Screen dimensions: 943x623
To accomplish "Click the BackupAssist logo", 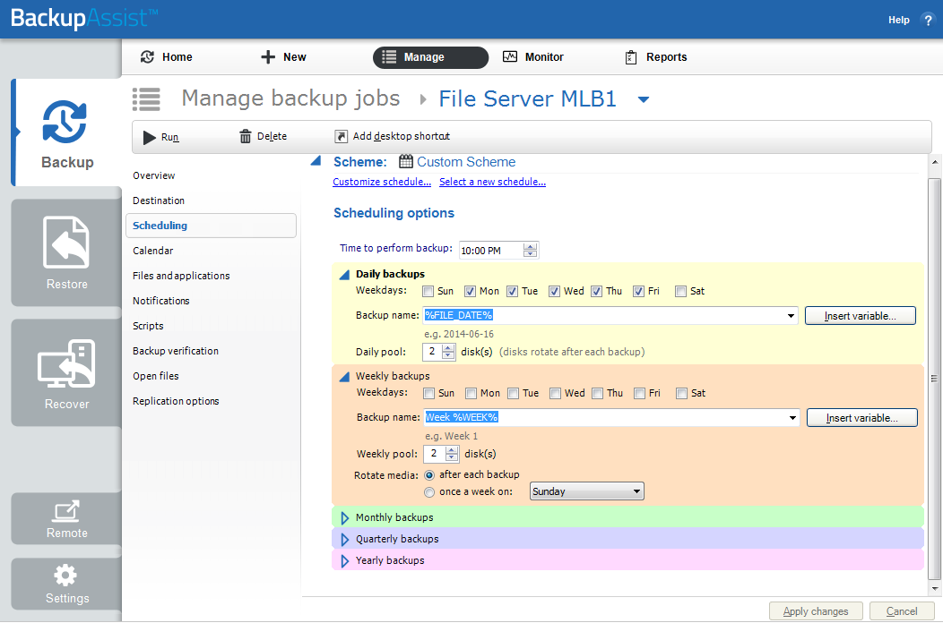I will pyautogui.click(x=83, y=18).
